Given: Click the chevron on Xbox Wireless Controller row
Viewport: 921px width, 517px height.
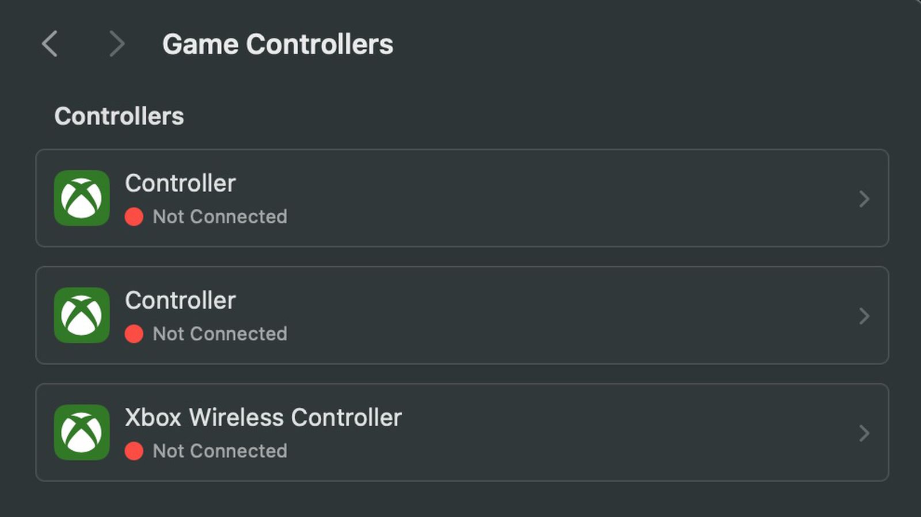Looking at the screenshot, I should (x=863, y=433).
